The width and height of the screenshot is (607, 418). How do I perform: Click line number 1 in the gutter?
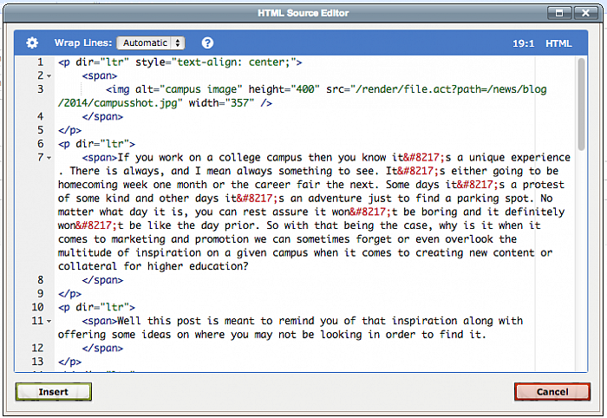pos(40,62)
